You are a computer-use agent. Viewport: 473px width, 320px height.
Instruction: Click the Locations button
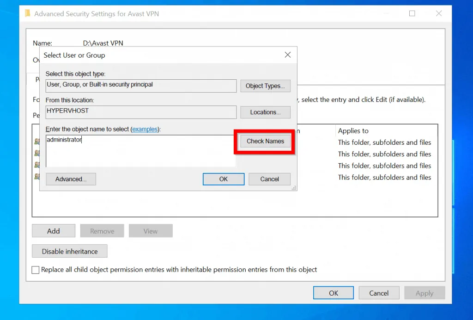coord(265,112)
